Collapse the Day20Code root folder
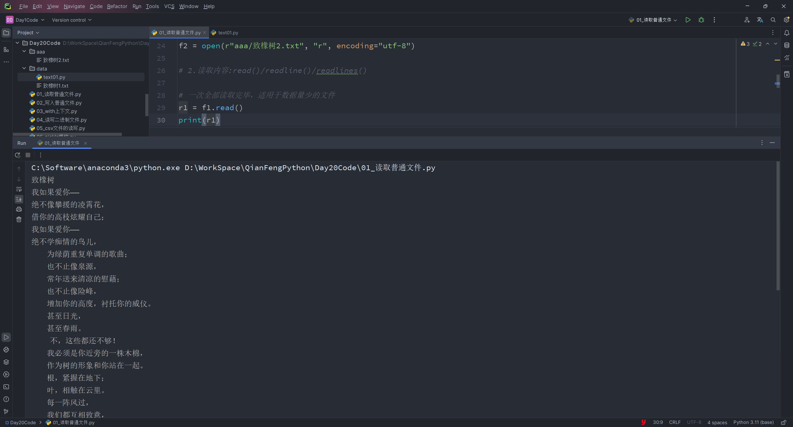This screenshot has width=793, height=427. (x=18, y=43)
